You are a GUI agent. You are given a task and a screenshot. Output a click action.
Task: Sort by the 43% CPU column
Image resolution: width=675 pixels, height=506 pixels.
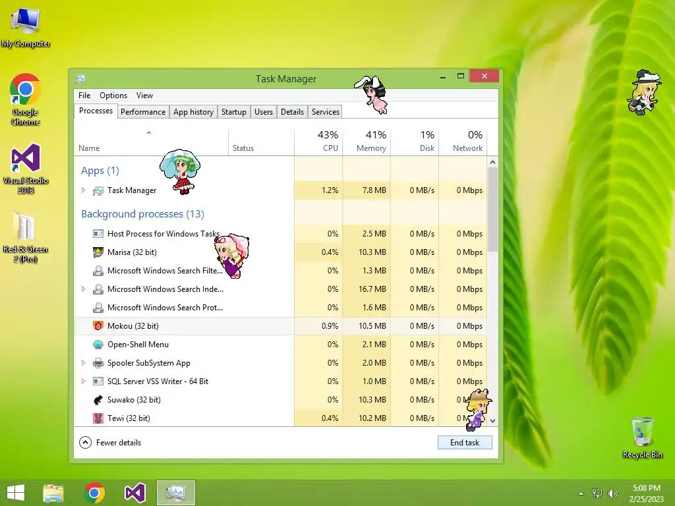point(318,142)
